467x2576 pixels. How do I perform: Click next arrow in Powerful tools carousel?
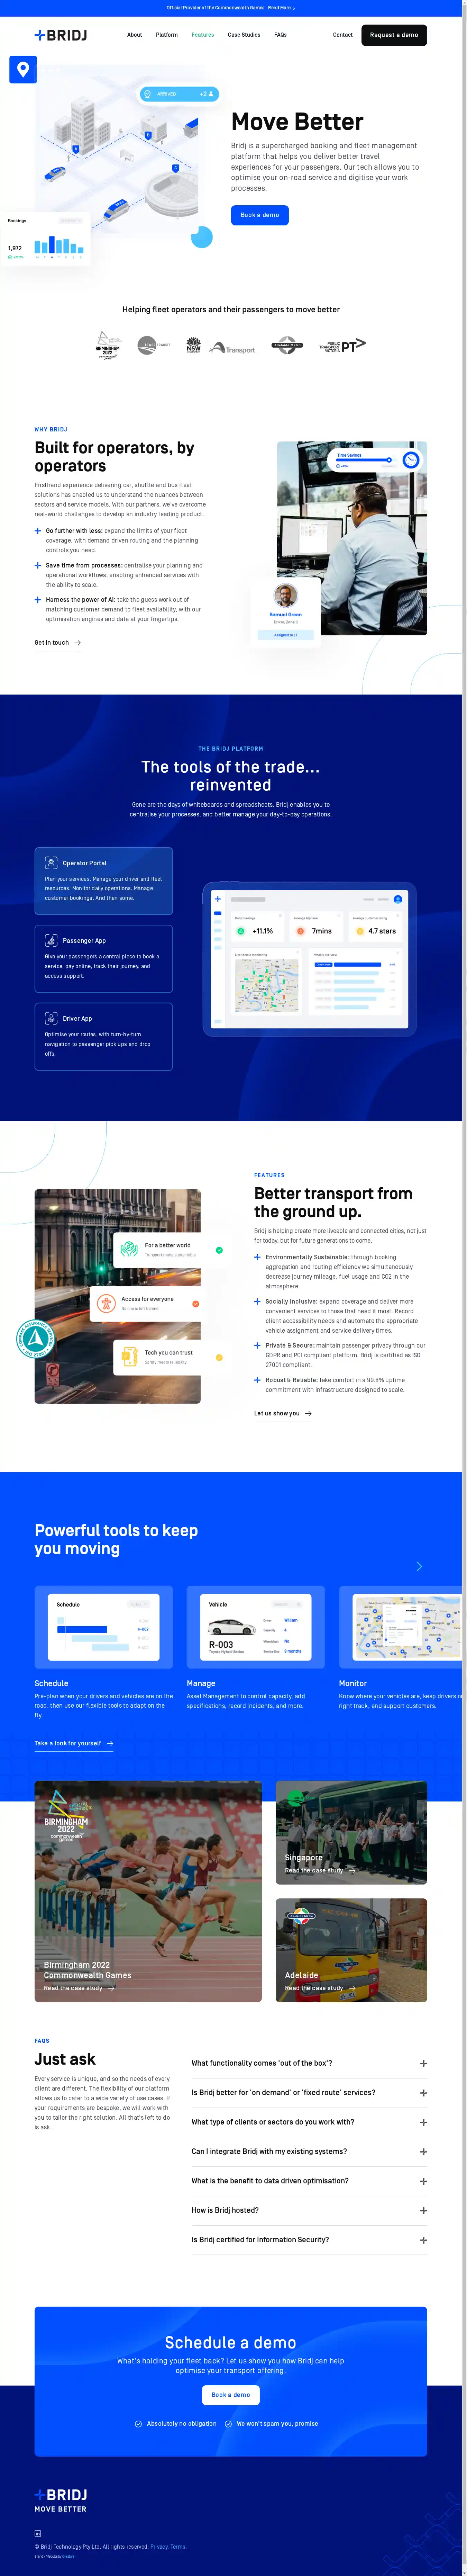(419, 1566)
